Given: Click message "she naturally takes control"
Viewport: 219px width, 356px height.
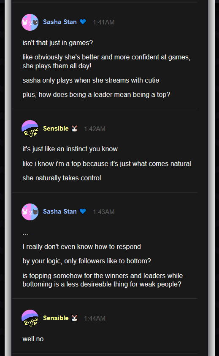Looking at the screenshot, I should [x=62, y=178].
